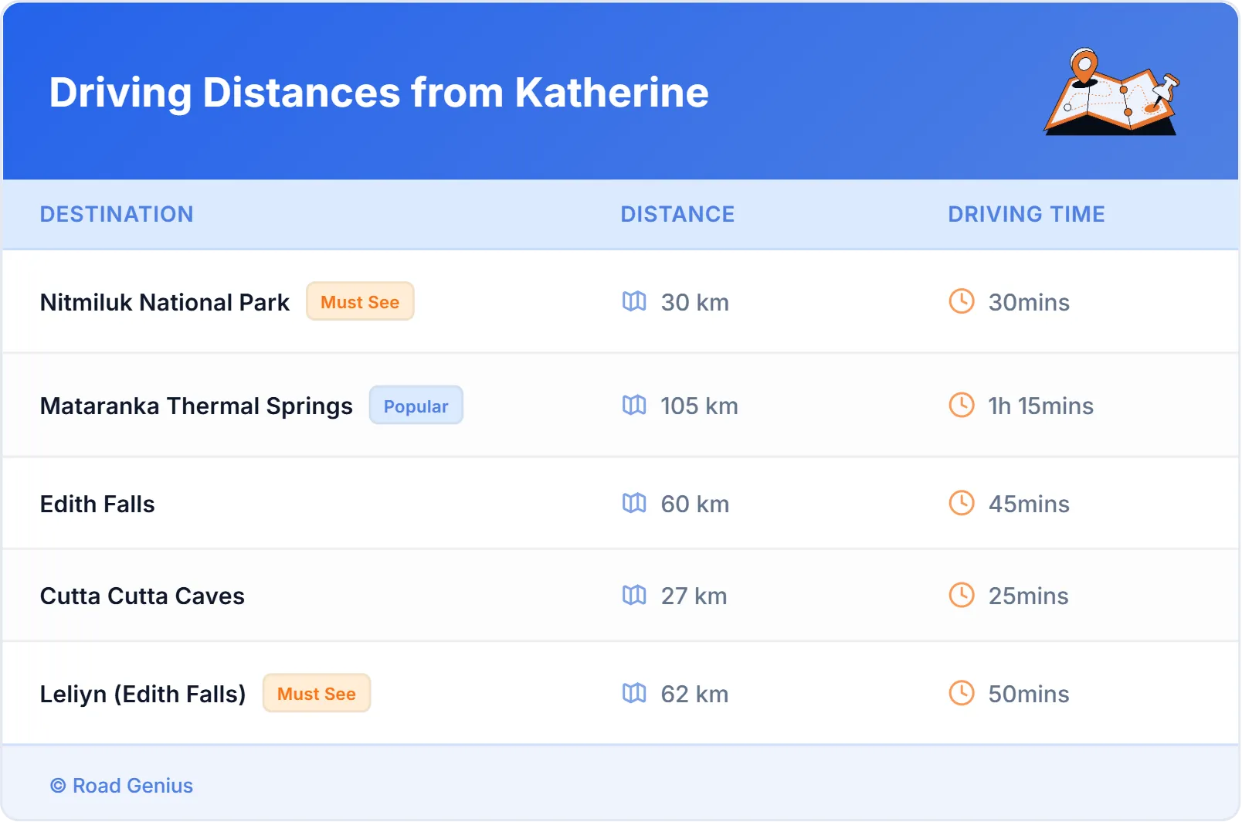Image resolution: width=1242 pixels, height=822 pixels.
Task: Click the DRIVING TIME column header
Action: [x=1027, y=214]
